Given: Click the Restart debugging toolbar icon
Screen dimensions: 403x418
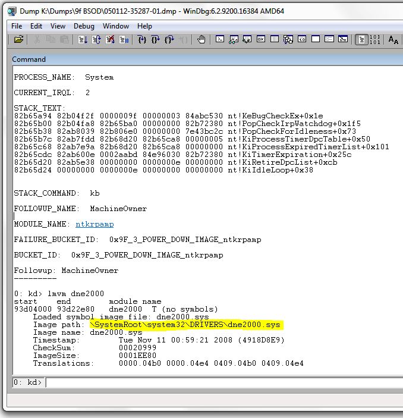Looking at the screenshot, I should click(96, 40).
